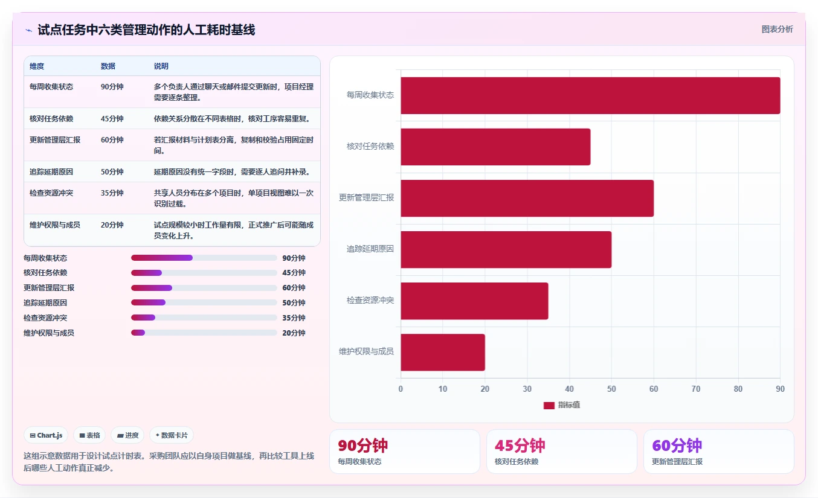Image resolution: width=818 pixels, height=498 pixels.
Task: Click the 每周收集状态 bar in the chart
Action: click(x=590, y=95)
